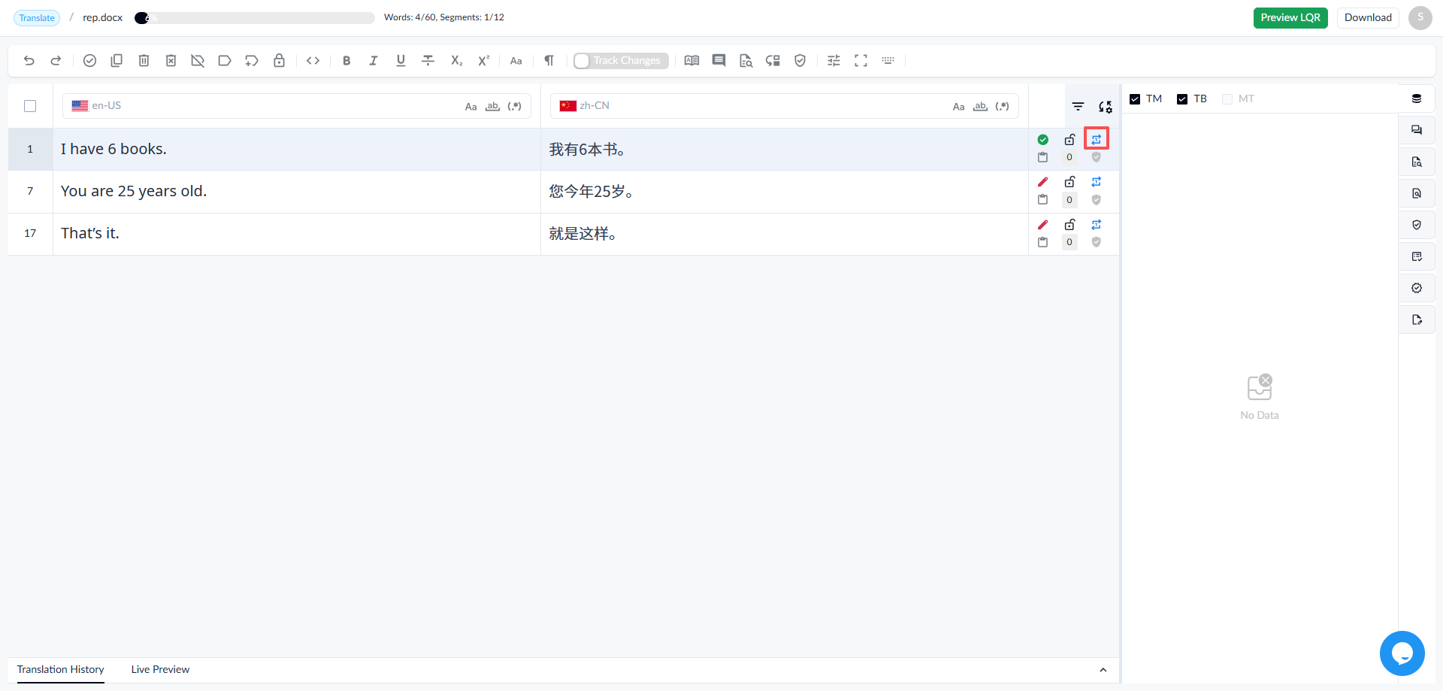Click the Translate breadcrumb link

pyautogui.click(x=37, y=18)
